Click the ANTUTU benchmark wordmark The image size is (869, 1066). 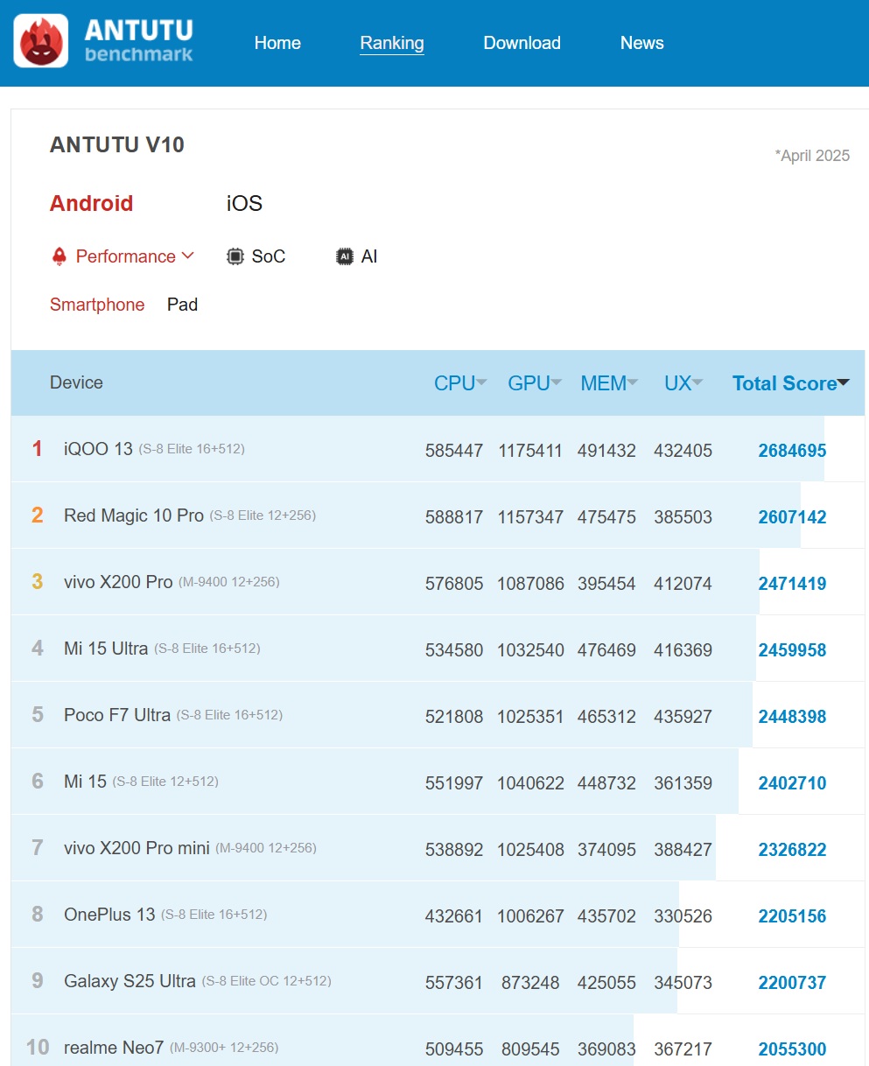pos(138,40)
